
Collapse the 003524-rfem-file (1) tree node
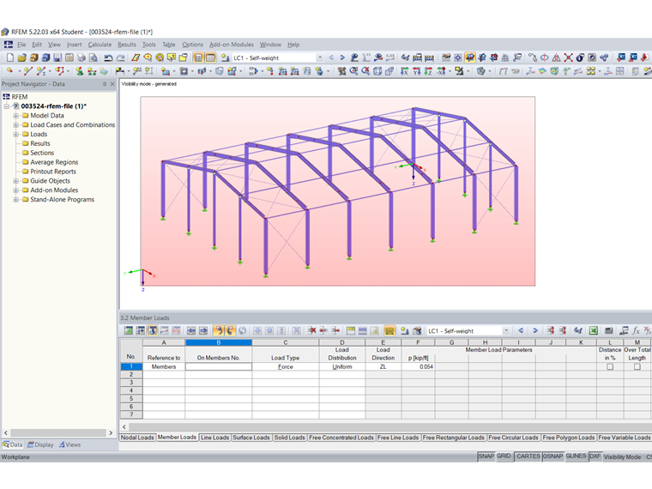click(x=7, y=106)
